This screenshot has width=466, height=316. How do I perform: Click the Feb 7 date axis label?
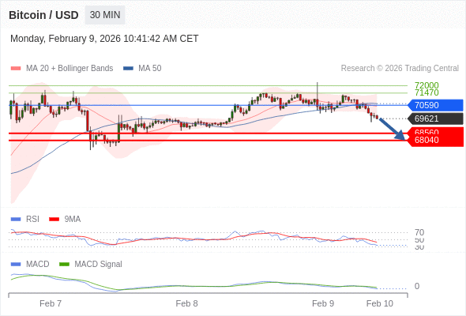[51, 303]
